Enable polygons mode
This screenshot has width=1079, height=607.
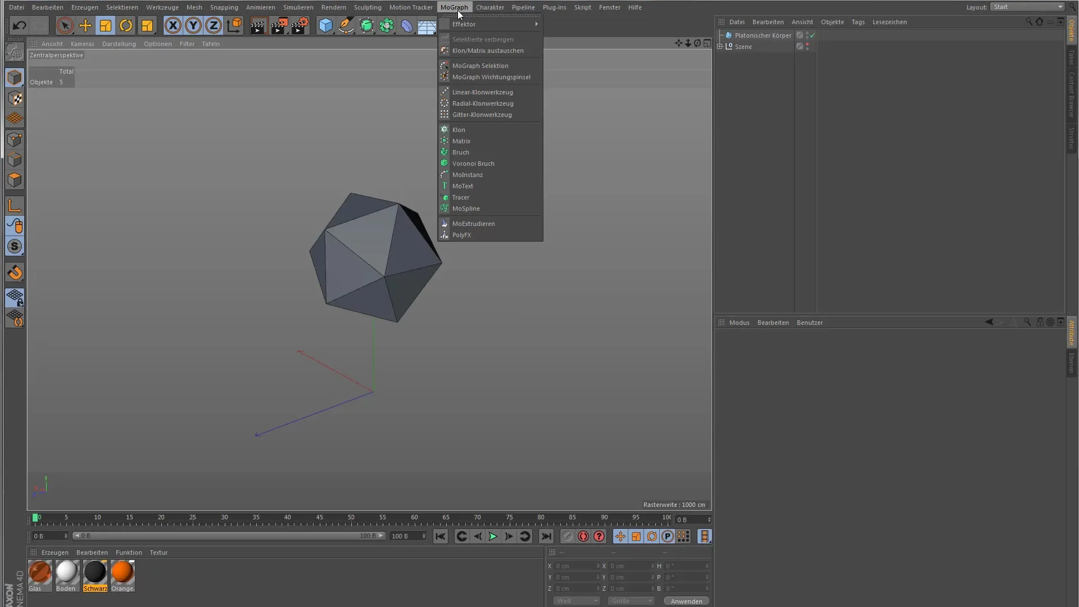(x=15, y=180)
